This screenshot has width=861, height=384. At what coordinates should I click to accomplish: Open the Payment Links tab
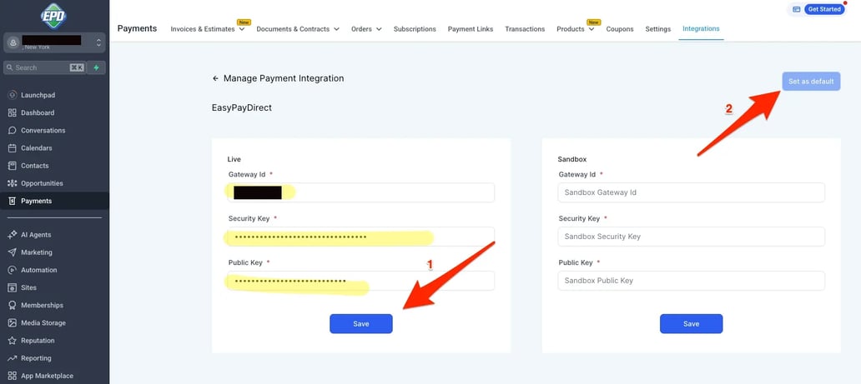(470, 29)
